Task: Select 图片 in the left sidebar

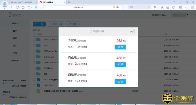Action: click(x=15, y=31)
